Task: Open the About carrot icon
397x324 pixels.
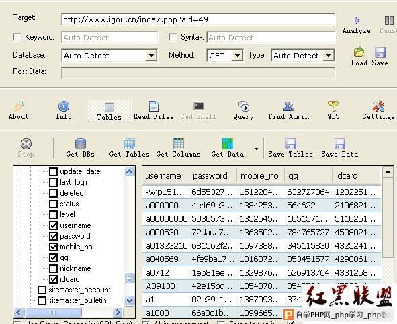Action: coord(19,106)
